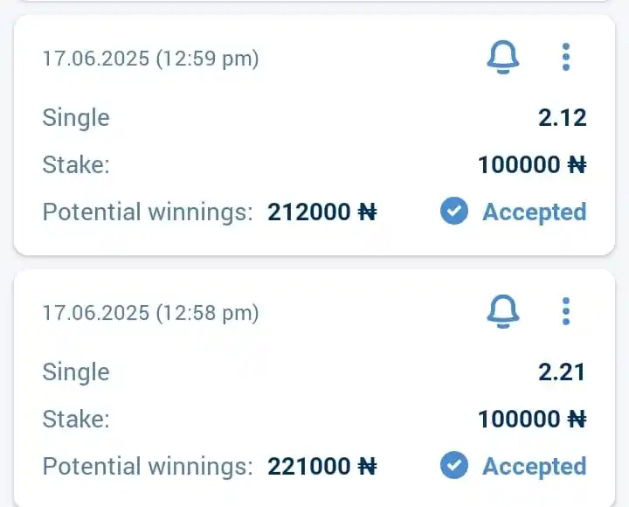Tap the bell icon on 12:58 pm bet

[503, 311]
